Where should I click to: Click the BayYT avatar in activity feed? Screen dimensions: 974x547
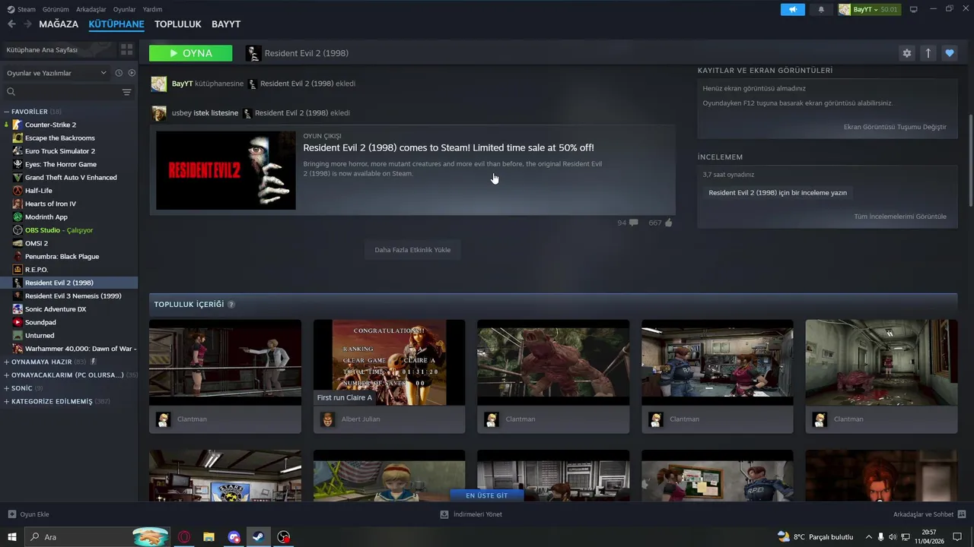click(x=158, y=84)
